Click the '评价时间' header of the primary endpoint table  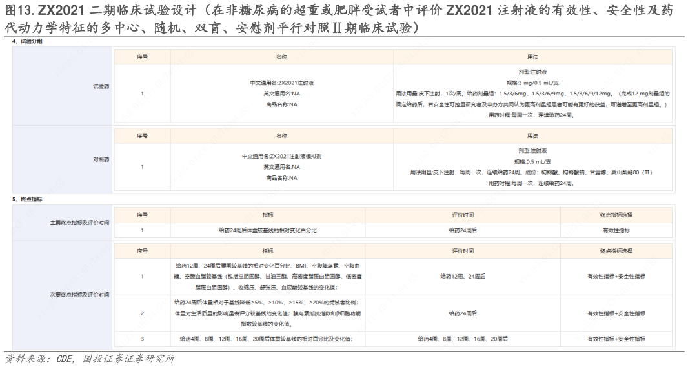point(463,215)
